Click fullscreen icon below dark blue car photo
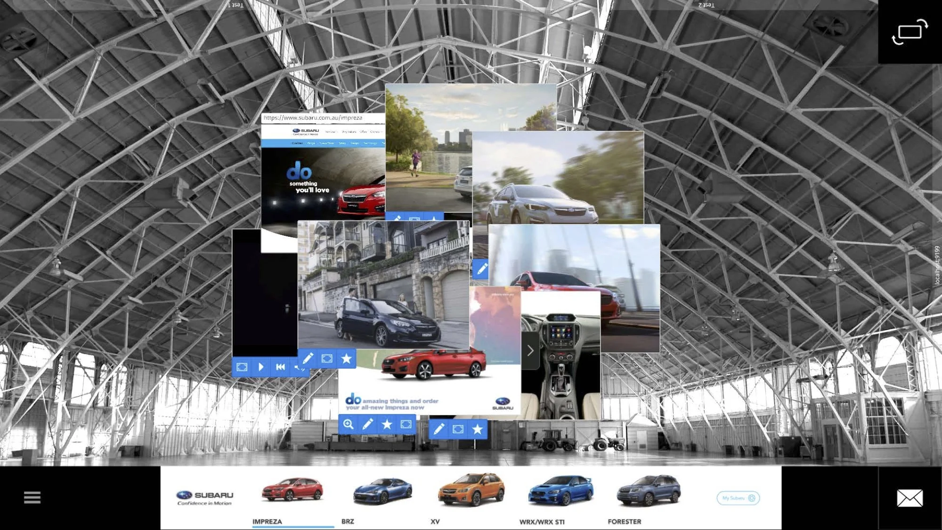Screen dimensions: 942x530 (327, 359)
